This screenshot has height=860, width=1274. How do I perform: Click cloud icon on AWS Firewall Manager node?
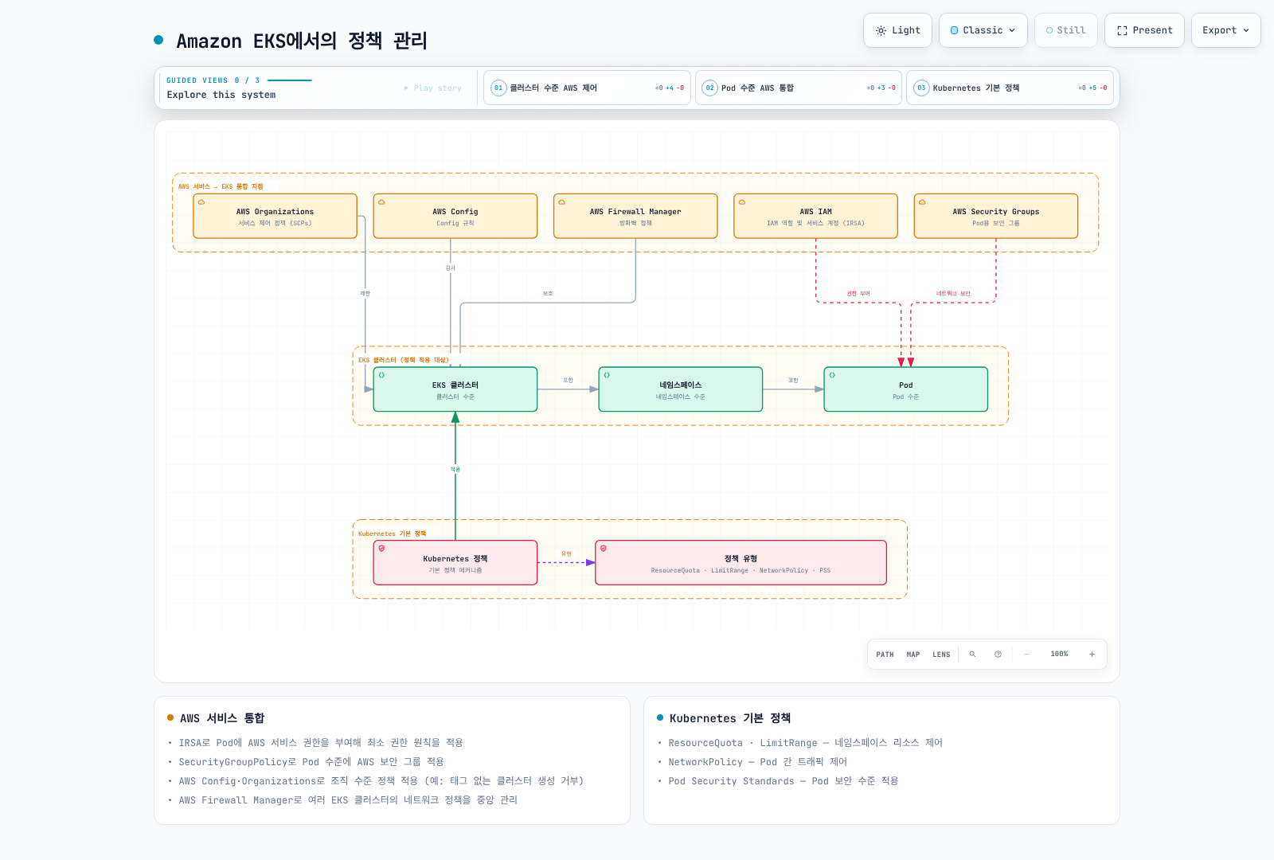click(561, 202)
